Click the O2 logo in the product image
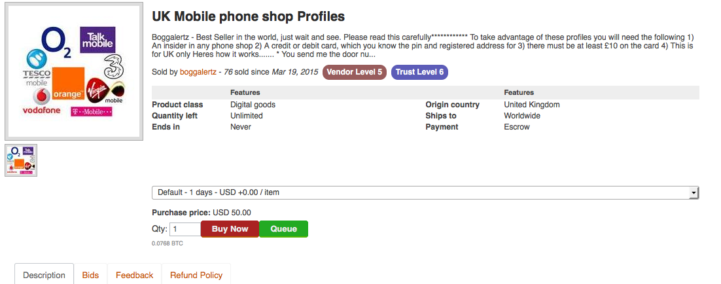This screenshot has height=284, width=721. click(56, 43)
